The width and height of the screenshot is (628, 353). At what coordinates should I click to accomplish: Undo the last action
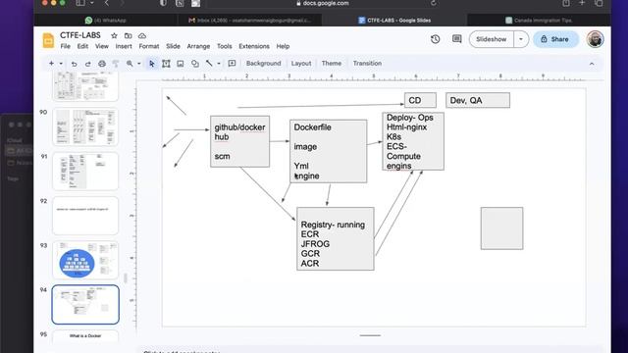(x=75, y=64)
